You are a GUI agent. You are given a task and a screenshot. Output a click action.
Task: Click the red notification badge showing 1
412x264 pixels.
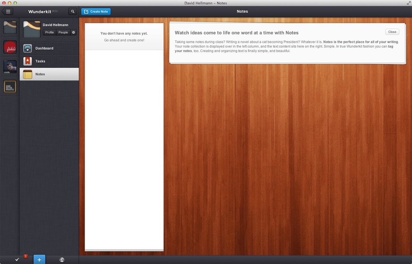coord(26,256)
